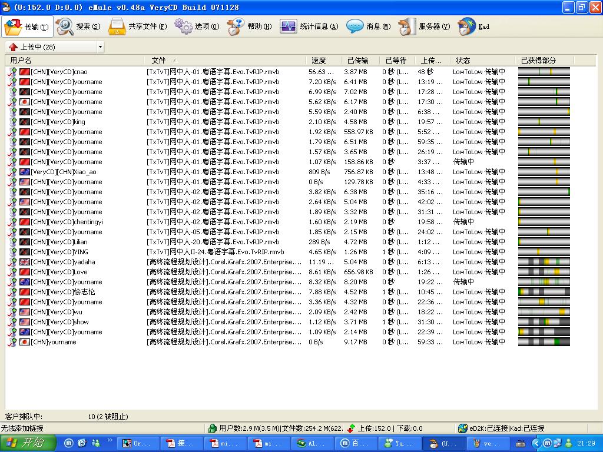Image resolution: width=603 pixels, height=452 pixels.
Task: Sort by 文件 column header
Action: [225, 61]
